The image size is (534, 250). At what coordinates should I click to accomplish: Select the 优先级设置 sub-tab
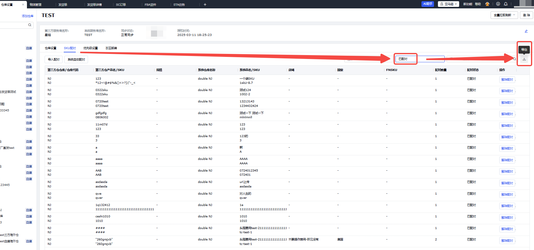(x=90, y=48)
